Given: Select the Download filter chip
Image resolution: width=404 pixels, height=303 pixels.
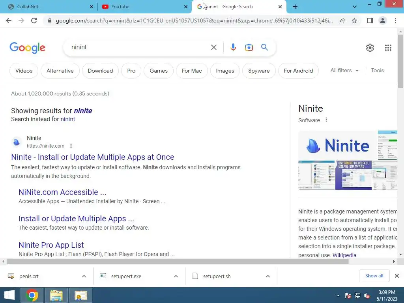Looking at the screenshot, I should 100,71.
